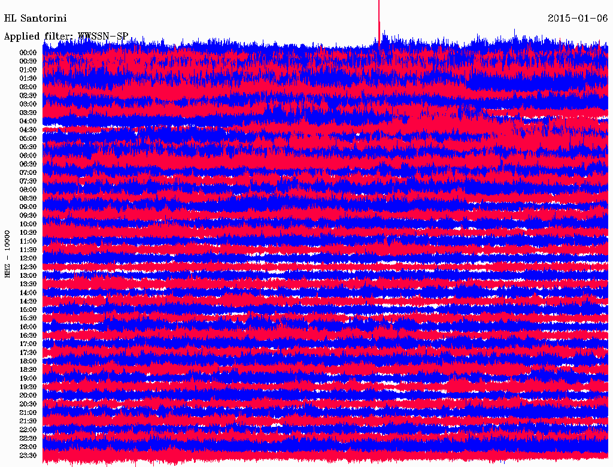The image size is (613, 467).
Task: Select the 00:00 time label
Action: pyautogui.click(x=28, y=53)
